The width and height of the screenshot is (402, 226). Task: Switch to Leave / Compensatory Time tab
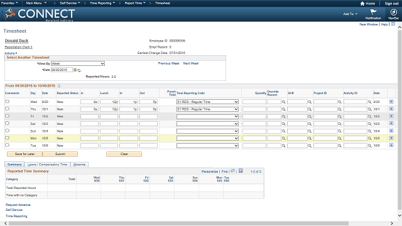48,164
